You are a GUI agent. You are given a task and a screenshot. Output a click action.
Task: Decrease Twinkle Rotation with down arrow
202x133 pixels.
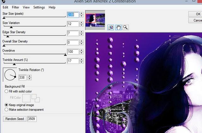pyautogui.click(x=29, y=79)
